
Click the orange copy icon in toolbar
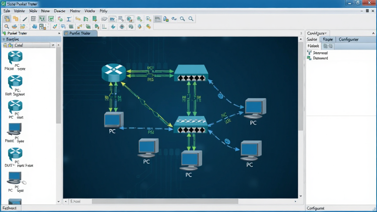pos(15,19)
